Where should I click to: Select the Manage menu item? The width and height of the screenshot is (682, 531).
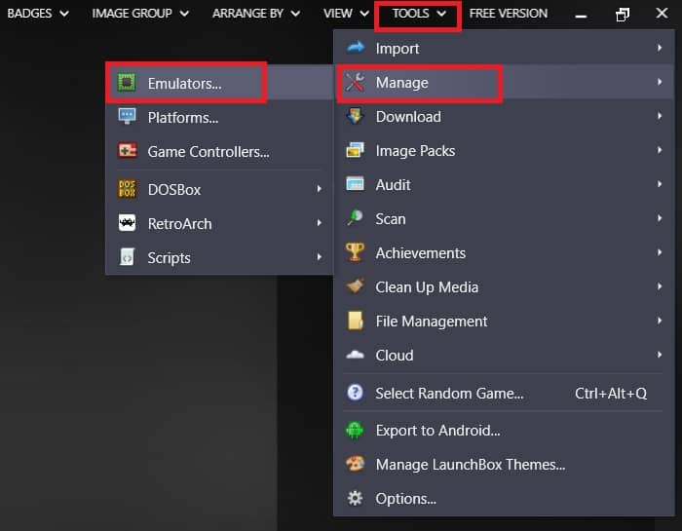pyautogui.click(x=504, y=82)
